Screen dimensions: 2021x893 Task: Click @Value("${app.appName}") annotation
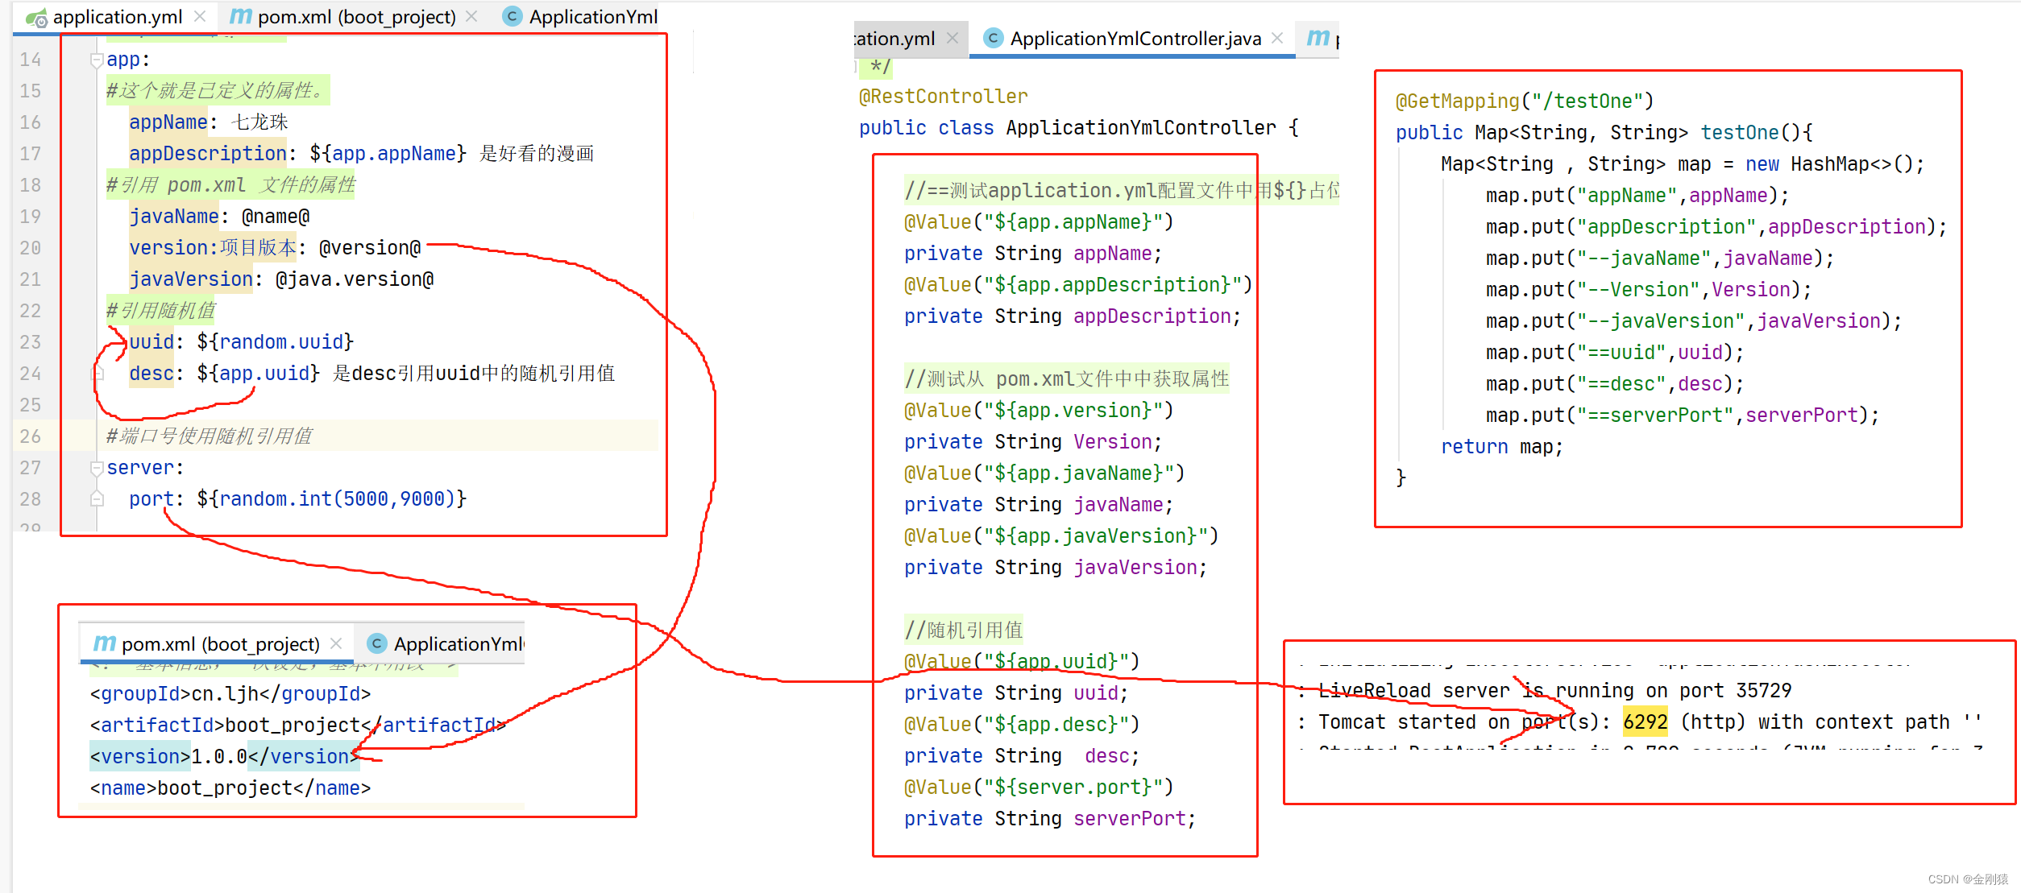click(1039, 222)
